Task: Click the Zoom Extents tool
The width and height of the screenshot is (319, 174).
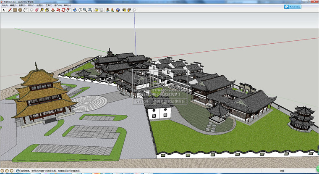Action: tap(90, 10)
